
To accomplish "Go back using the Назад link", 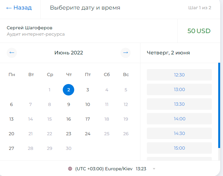I will [19, 8].
